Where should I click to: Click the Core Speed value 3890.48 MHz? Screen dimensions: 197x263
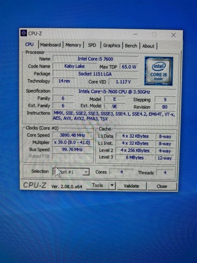tap(72, 135)
